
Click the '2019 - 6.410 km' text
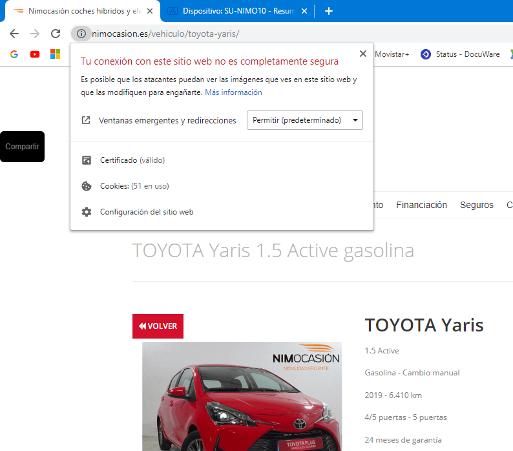point(393,395)
